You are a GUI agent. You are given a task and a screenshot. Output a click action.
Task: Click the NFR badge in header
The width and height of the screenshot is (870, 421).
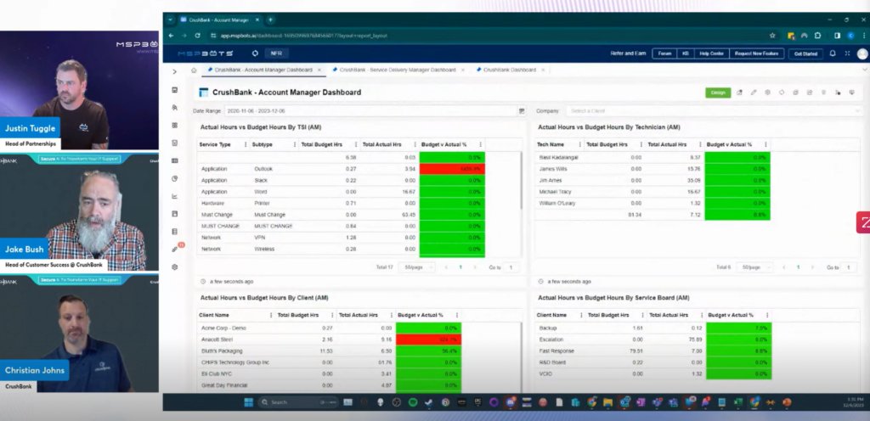point(276,53)
